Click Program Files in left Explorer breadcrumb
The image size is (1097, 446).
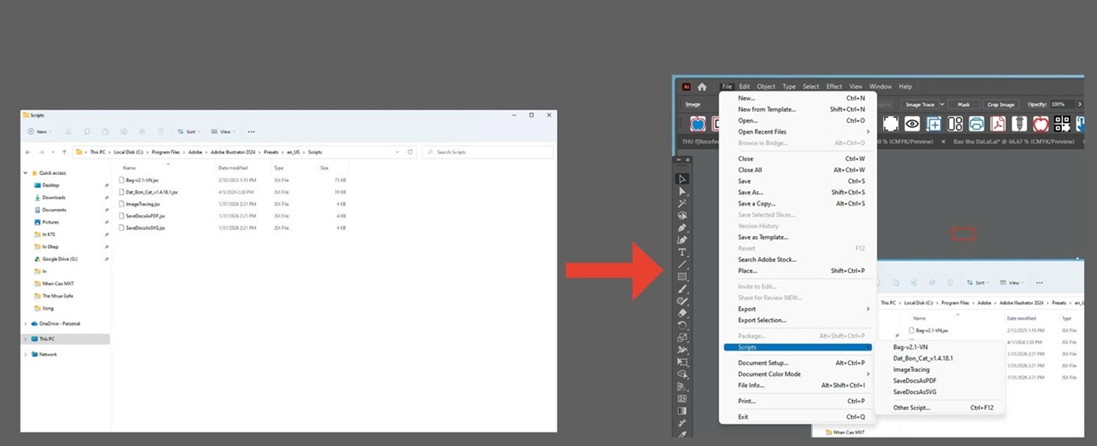(x=167, y=152)
